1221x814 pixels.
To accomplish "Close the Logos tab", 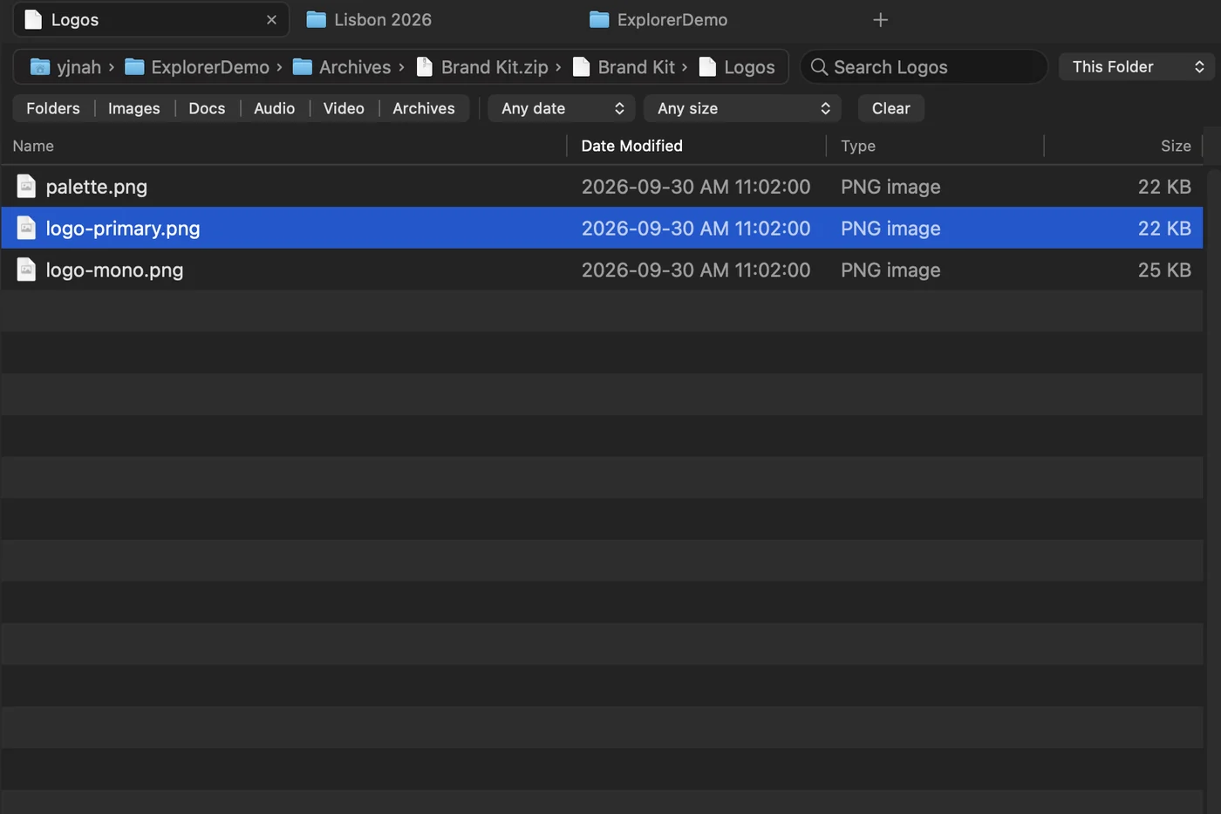I will click(x=271, y=20).
